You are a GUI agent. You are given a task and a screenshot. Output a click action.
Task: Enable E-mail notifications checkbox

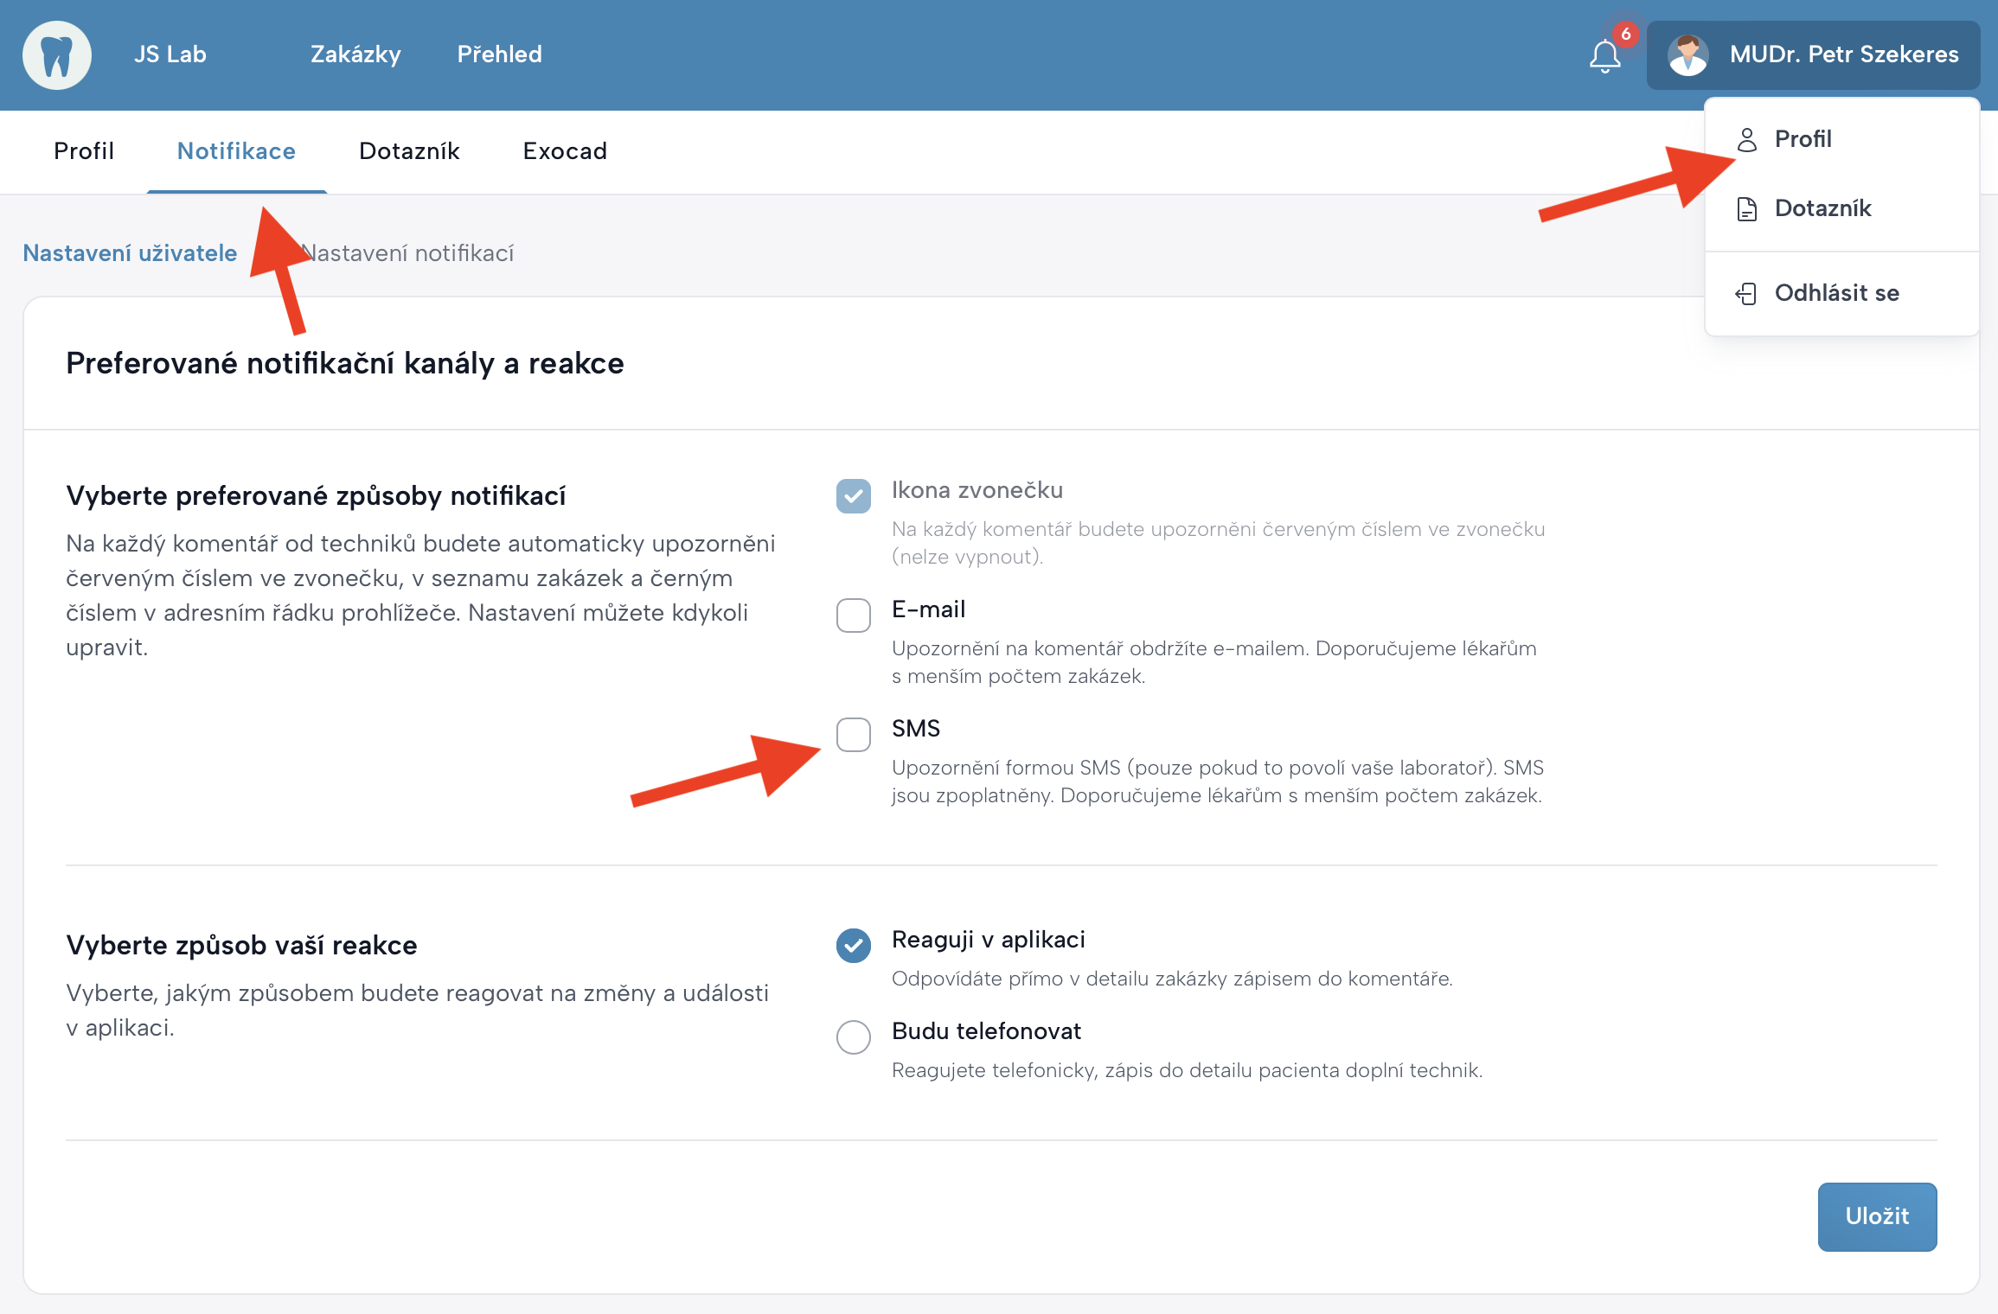coord(853,615)
